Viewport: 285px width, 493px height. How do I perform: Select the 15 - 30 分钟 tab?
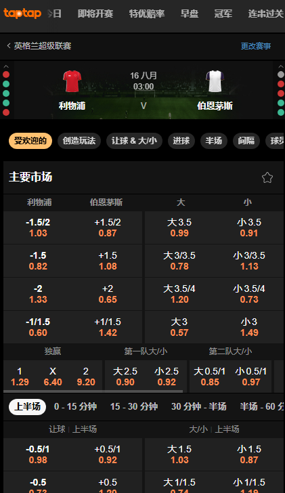134,406
